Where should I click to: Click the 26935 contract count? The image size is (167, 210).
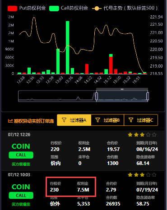click(x=113, y=204)
